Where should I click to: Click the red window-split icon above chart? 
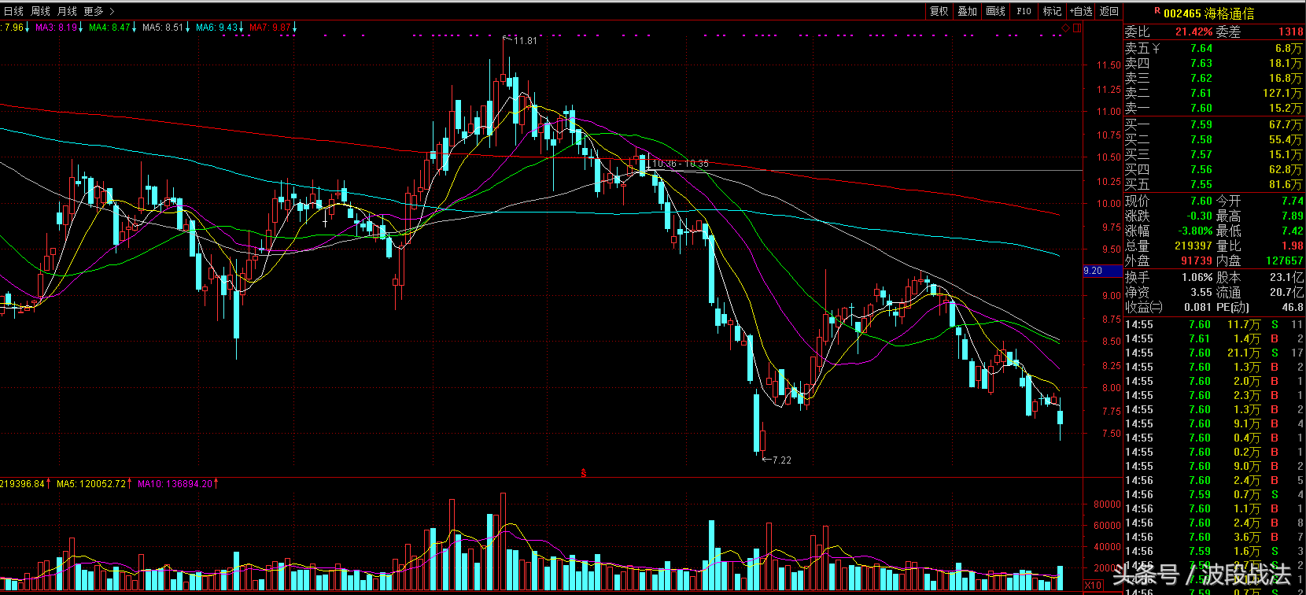point(1077,28)
